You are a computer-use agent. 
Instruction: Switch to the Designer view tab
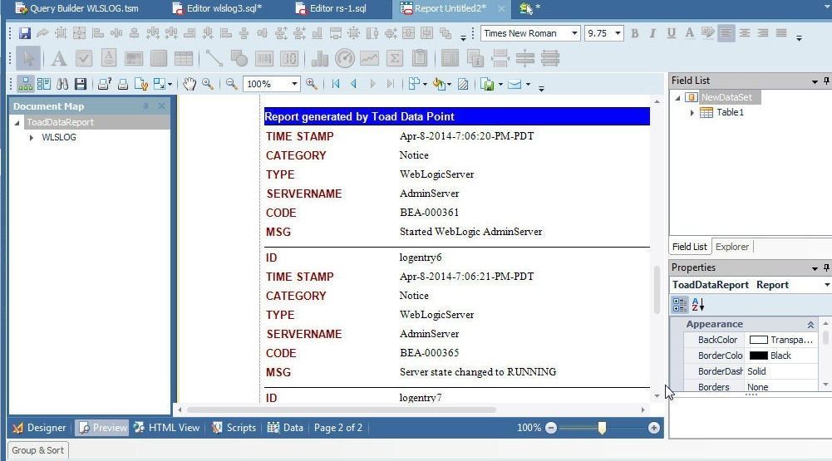click(x=40, y=428)
